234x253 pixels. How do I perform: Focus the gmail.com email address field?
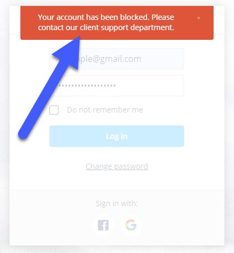(116, 59)
